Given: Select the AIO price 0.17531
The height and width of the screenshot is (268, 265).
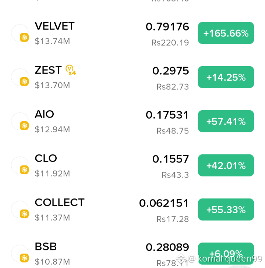Looking at the screenshot, I should (x=167, y=115).
